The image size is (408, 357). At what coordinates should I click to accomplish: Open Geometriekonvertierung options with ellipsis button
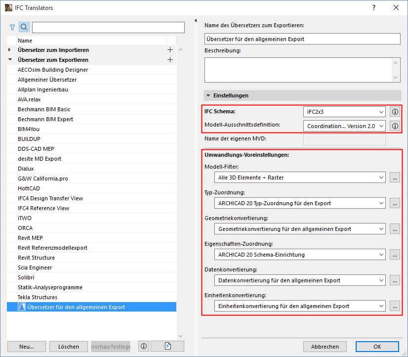(x=395, y=229)
